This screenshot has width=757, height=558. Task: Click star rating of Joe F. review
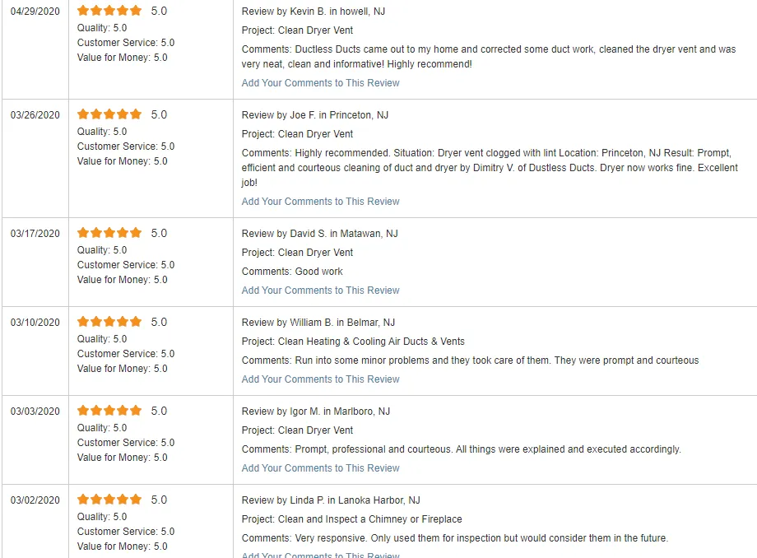click(x=109, y=114)
